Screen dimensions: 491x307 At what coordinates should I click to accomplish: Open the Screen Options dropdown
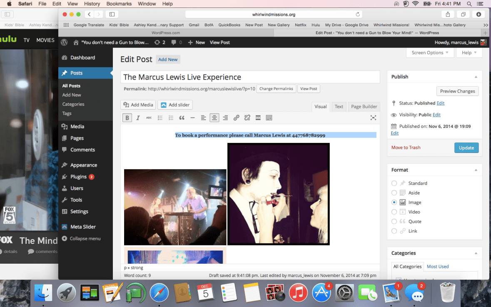pyautogui.click(x=430, y=52)
